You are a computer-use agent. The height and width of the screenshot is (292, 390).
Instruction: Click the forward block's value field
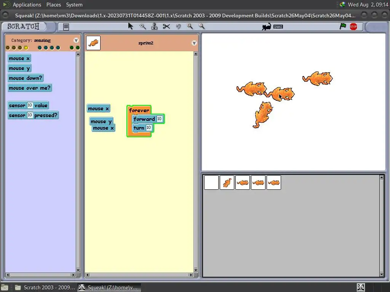click(160, 119)
